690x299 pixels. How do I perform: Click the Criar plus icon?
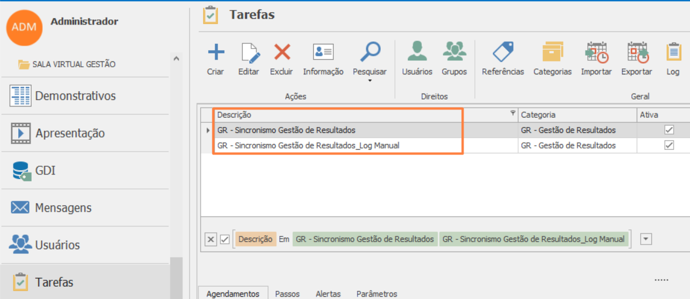(x=216, y=53)
